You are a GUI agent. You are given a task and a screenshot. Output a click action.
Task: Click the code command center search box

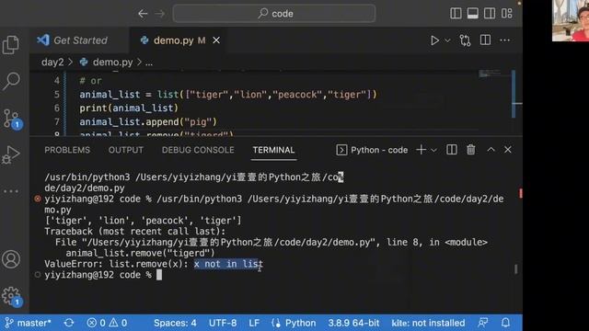[274, 14]
